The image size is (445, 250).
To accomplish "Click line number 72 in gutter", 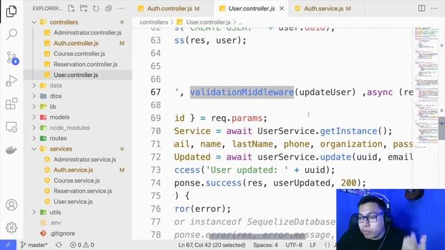I will (156, 157).
